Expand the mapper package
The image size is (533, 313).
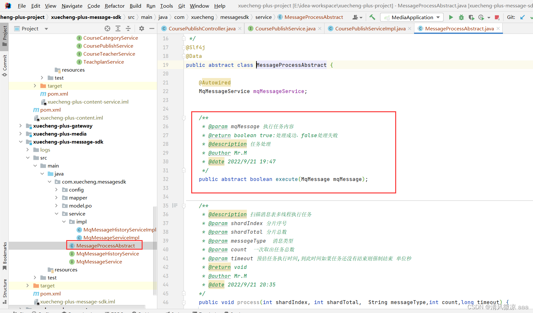[x=56, y=198]
